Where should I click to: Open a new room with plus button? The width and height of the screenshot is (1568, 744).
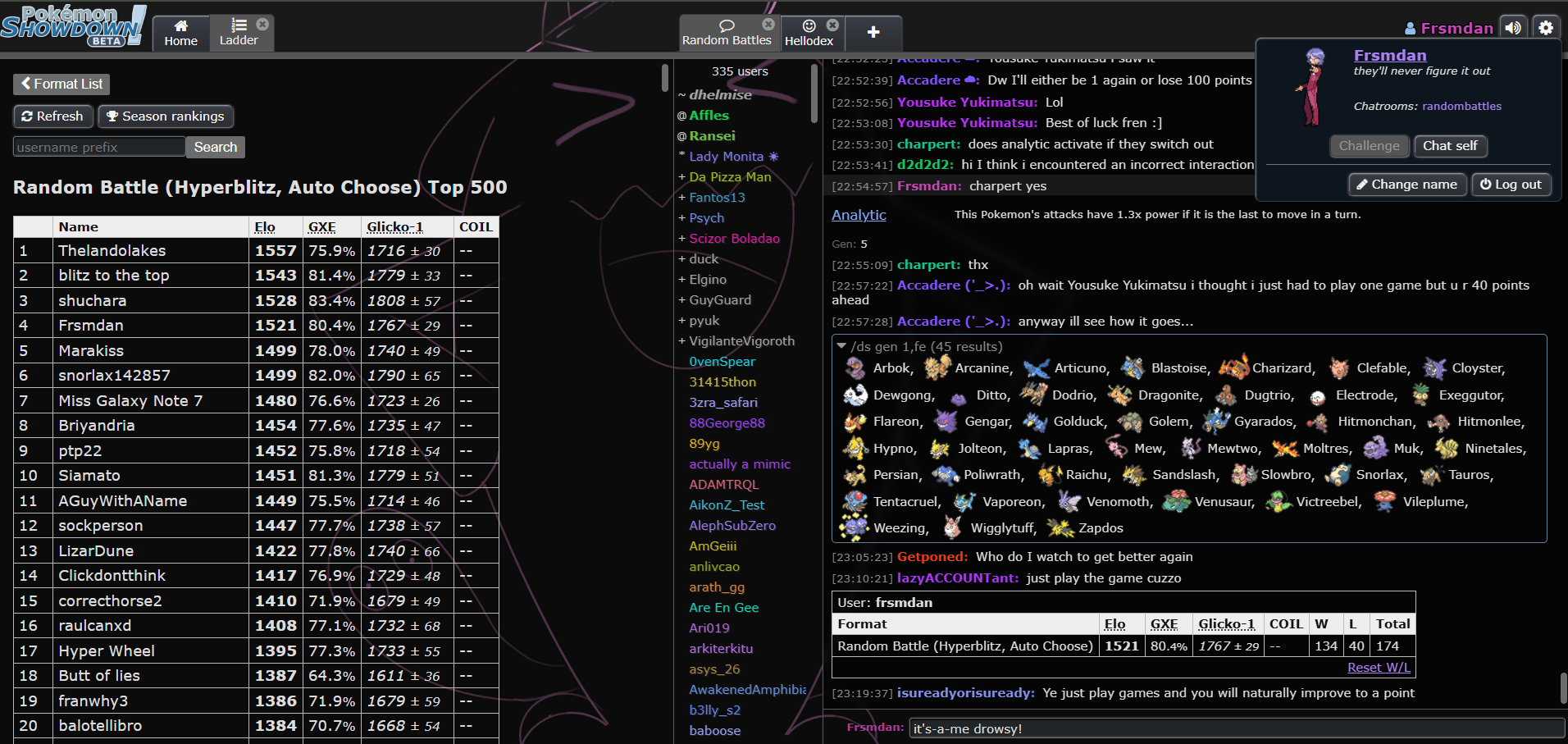(873, 32)
